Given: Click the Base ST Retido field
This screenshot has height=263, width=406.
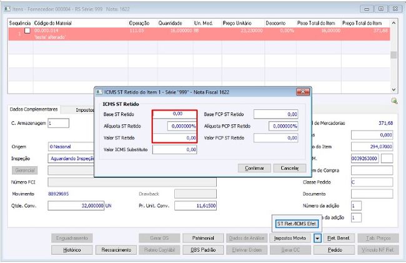Looking at the screenshot, I should pos(175,114).
